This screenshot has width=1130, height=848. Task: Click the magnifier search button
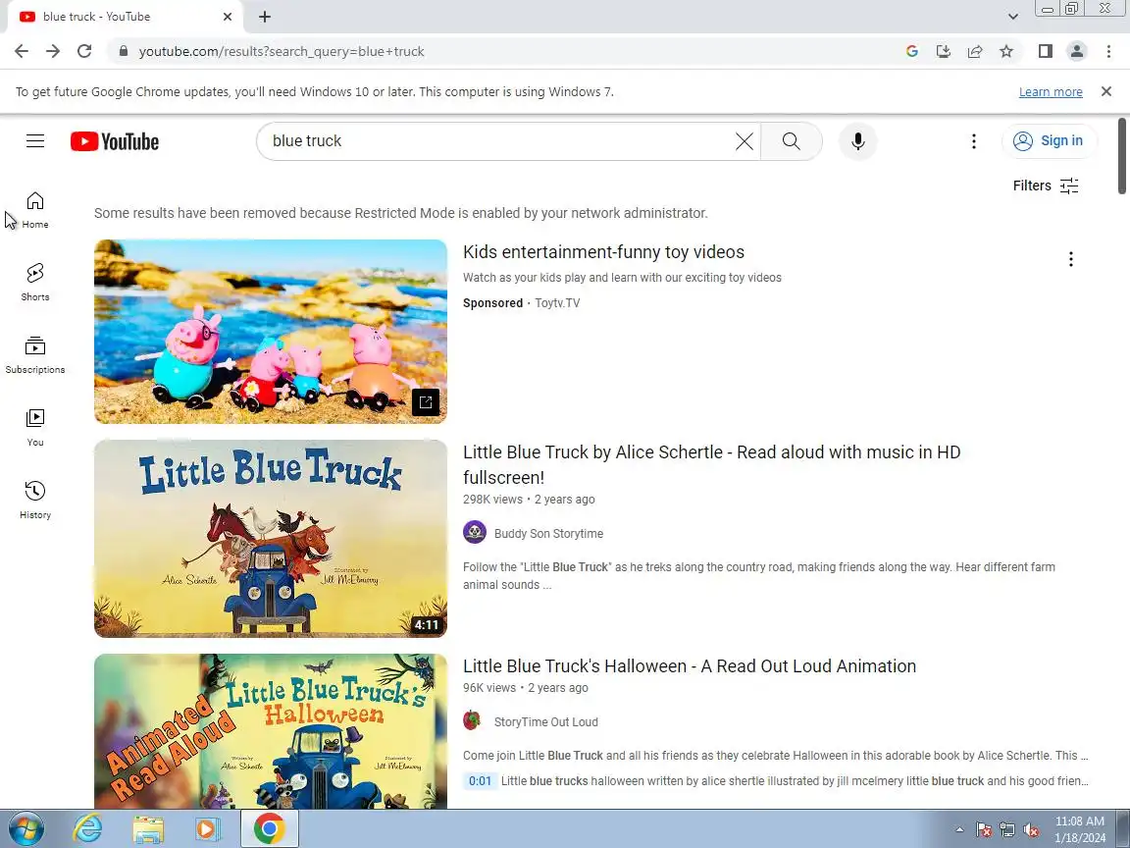[792, 141]
